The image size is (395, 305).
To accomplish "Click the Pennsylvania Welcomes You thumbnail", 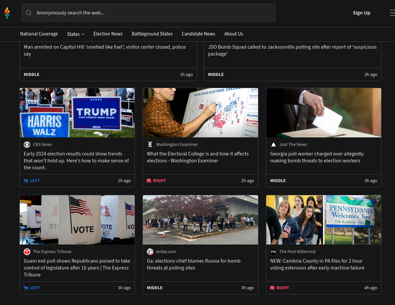I will [x=324, y=220].
